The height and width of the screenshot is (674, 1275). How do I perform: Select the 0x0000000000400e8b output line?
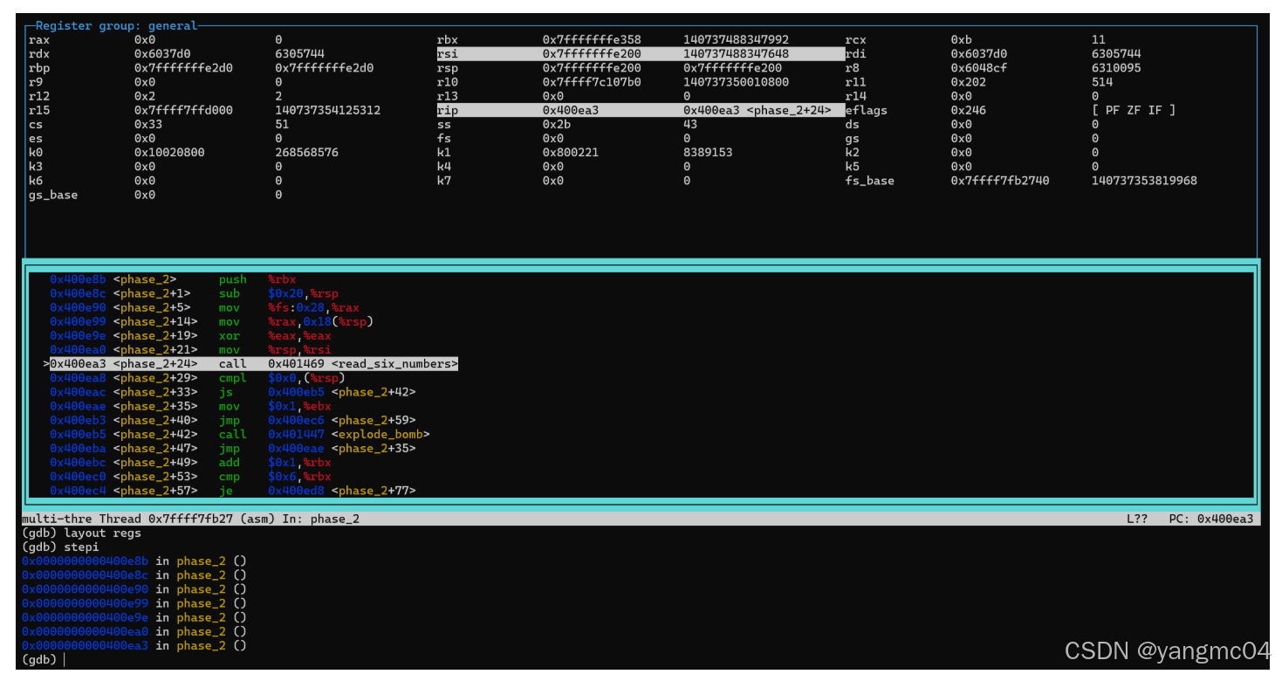click(x=134, y=561)
